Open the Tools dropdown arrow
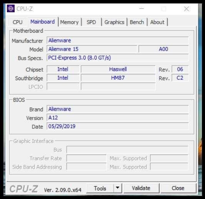Viewport: 205px width, 199px height. click(x=118, y=188)
